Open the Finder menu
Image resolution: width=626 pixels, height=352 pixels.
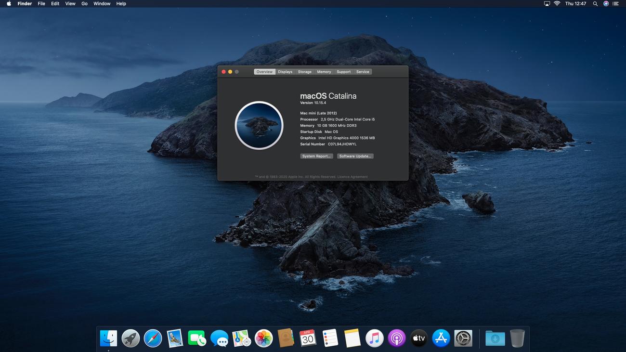[x=25, y=3]
